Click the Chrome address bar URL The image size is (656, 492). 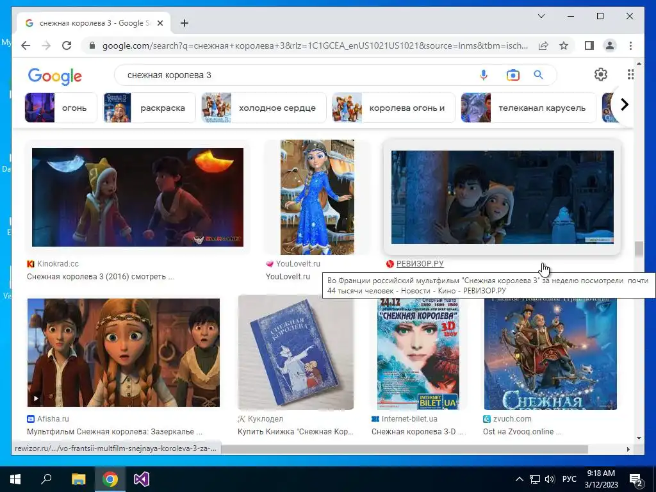pos(315,45)
